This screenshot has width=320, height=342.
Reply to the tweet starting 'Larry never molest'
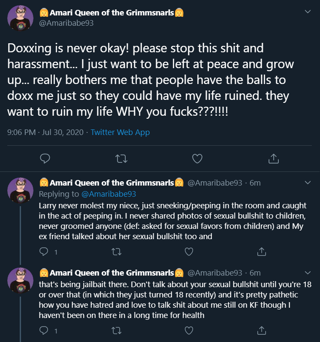pyautogui.click(x=44, y=252)
